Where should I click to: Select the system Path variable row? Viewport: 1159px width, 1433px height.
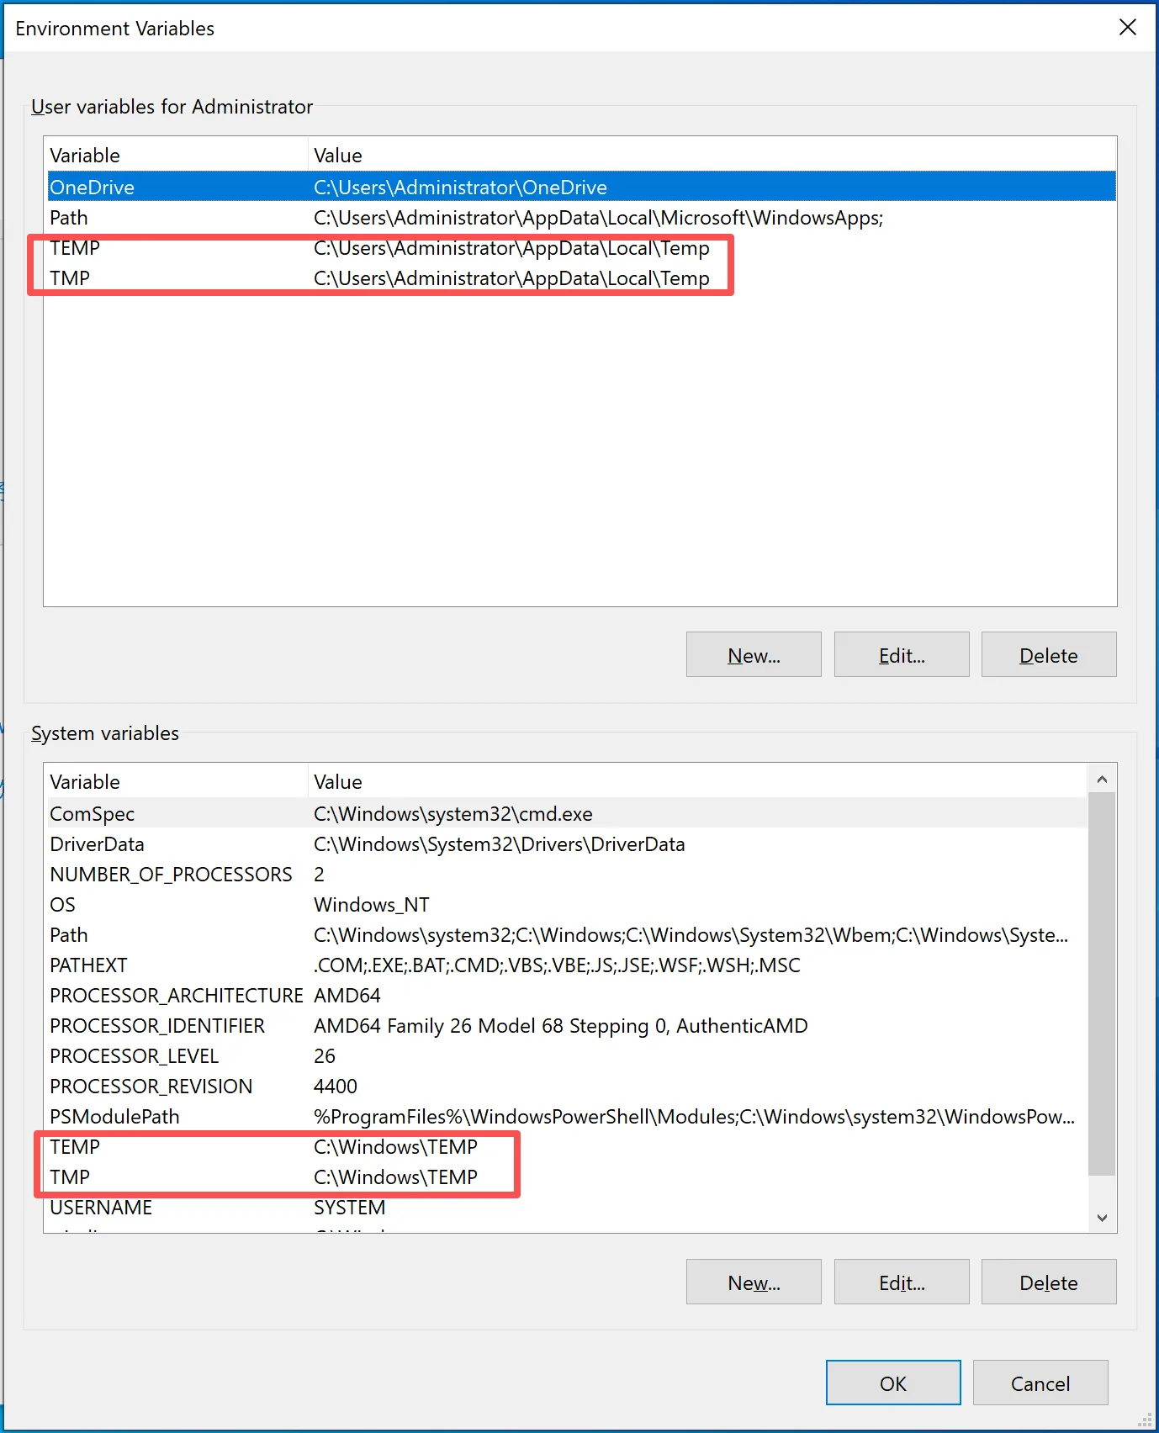tap(69, 935)
